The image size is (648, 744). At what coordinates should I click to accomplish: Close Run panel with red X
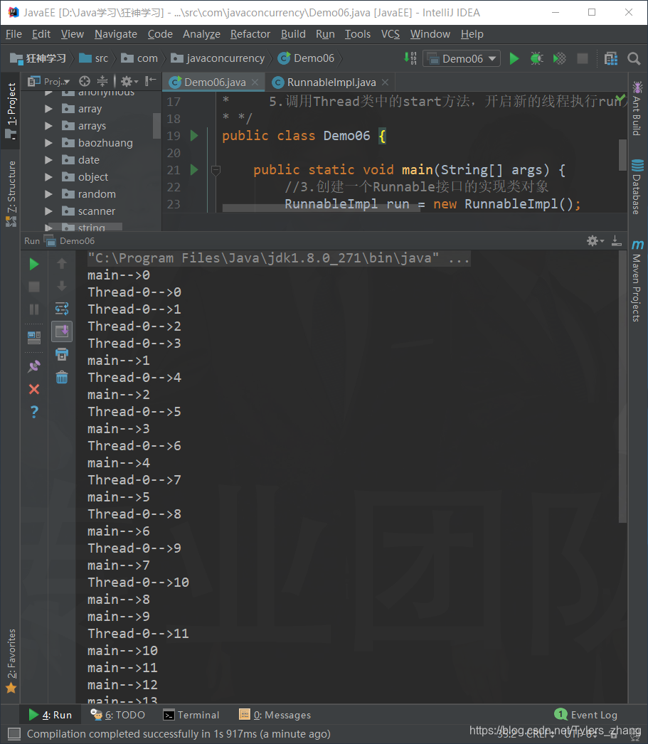coord(33,389)
